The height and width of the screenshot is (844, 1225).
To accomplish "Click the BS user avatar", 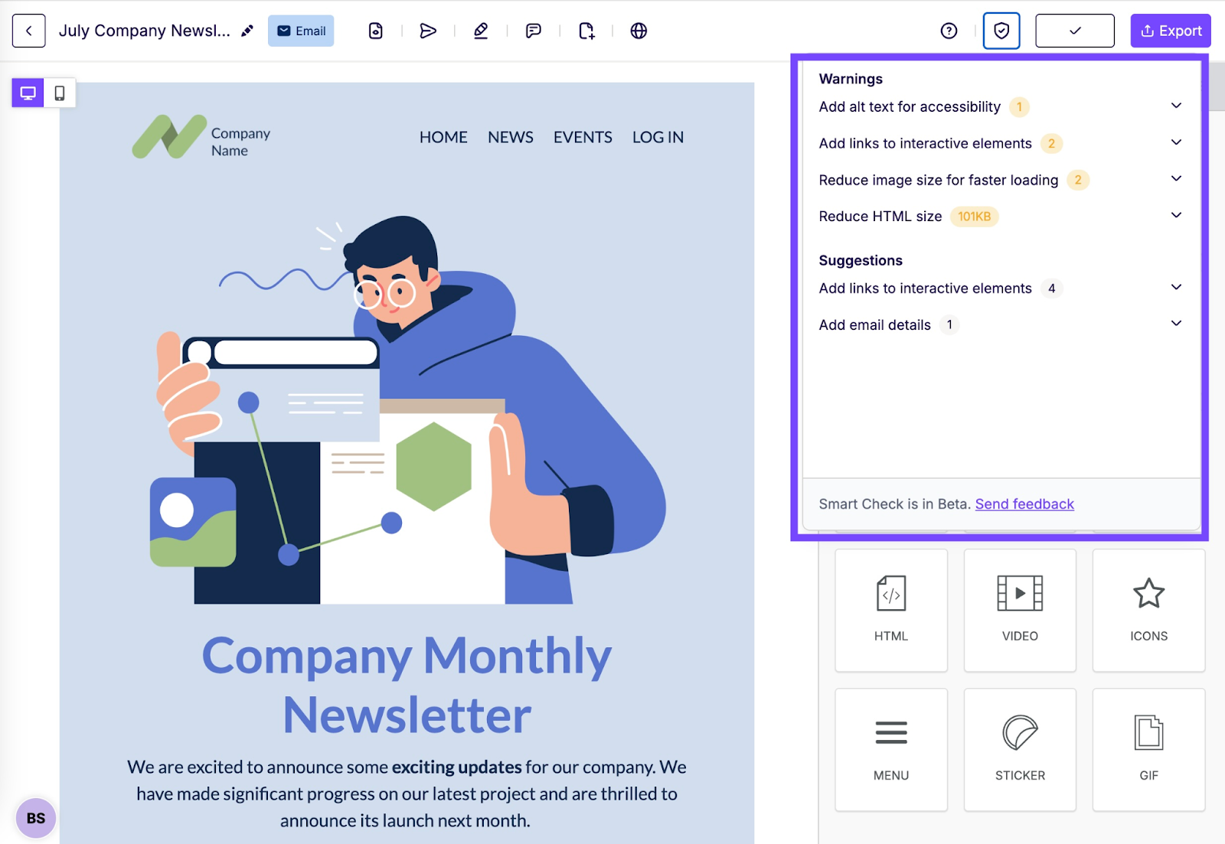I will click(x=36, y=818).
